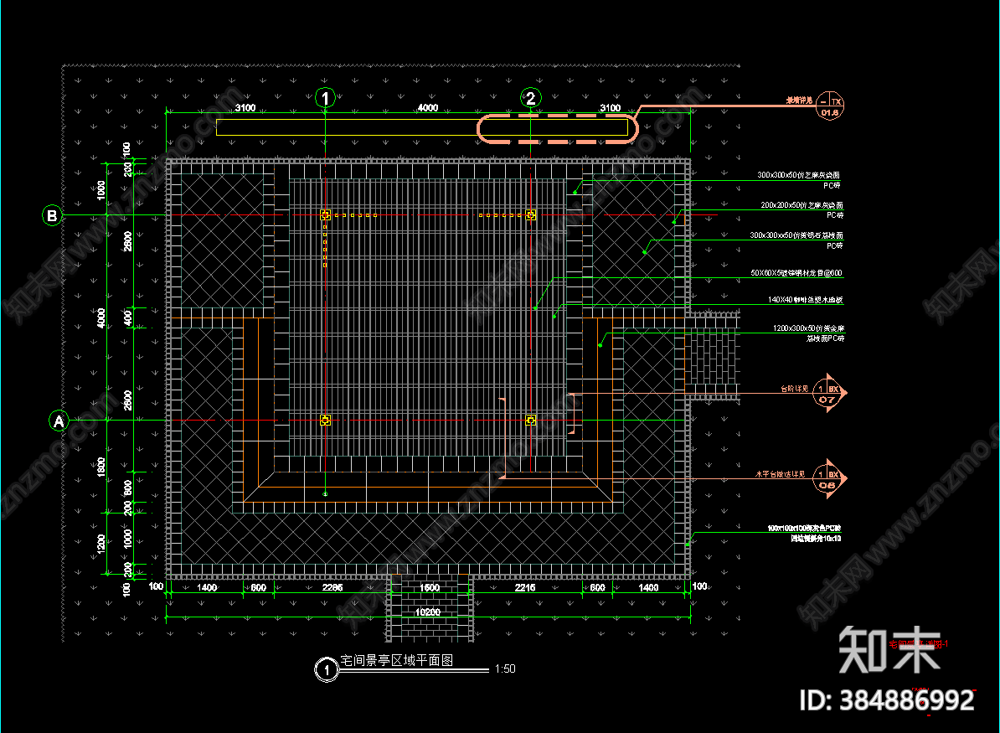Click the 3100 dimension right of axis 2
1000x733 pixels.
[x=611, y=108]
